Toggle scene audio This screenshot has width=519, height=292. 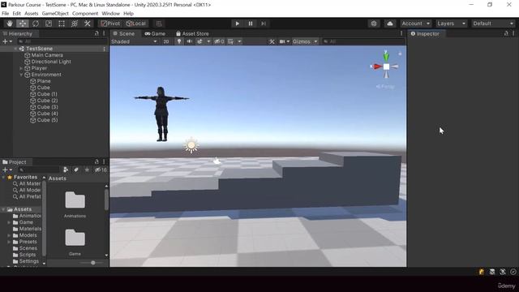(x=189, y=41)
